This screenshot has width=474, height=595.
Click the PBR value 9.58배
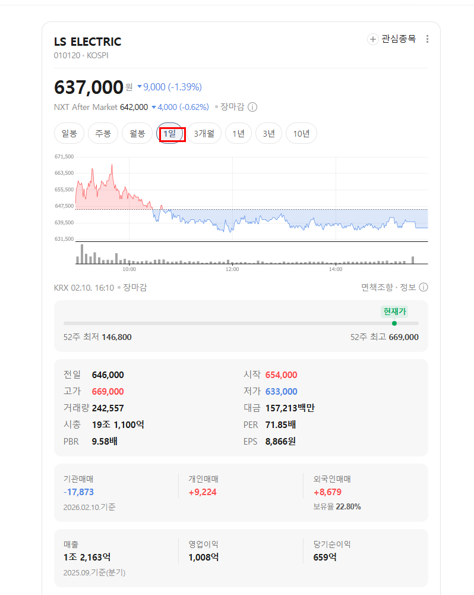pyautogui.click(x=105, y=441)
